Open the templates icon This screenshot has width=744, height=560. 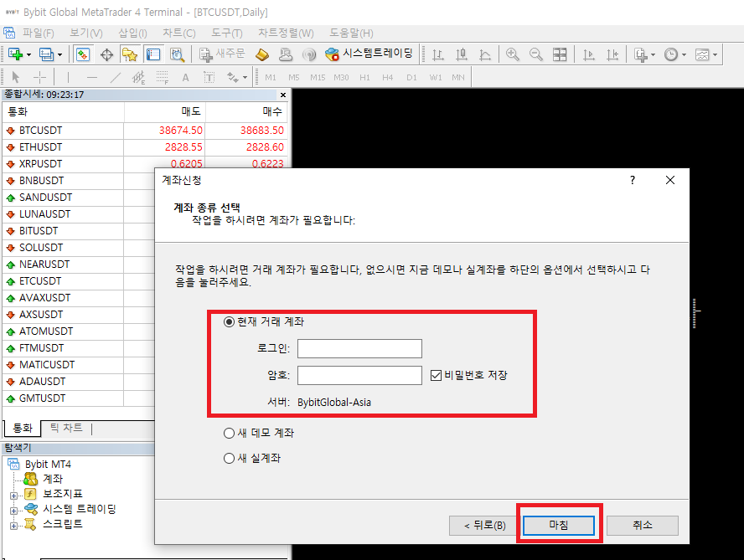[x=702, y=54]
